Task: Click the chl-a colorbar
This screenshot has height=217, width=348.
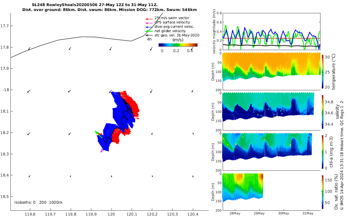Action: [323, 152]
